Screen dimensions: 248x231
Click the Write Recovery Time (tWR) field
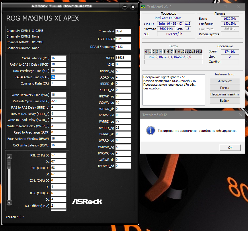58,95
